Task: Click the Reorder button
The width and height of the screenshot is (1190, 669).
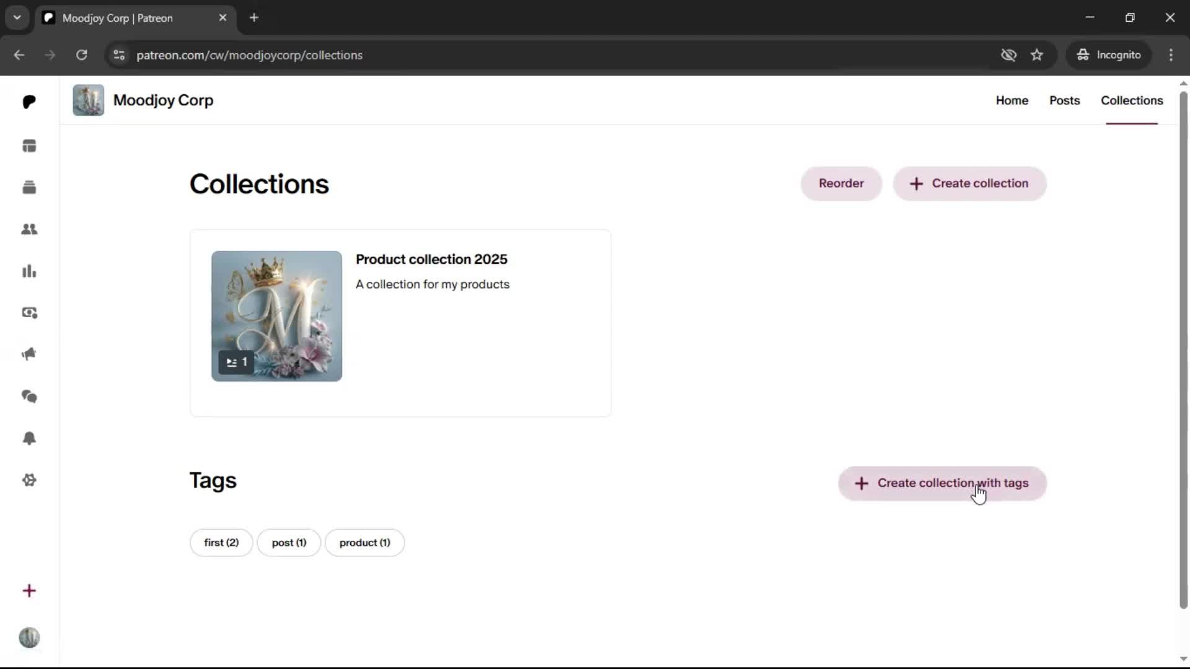Action: click(841, 183)
